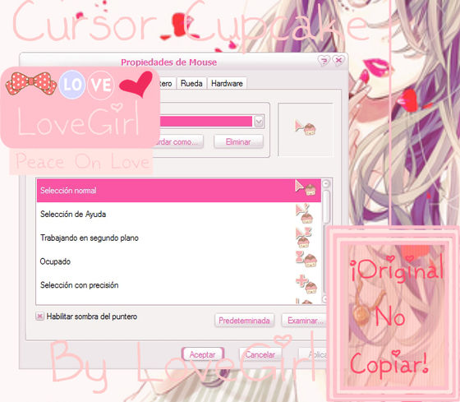Screen dimensions: 460x402
Task: Click the heart-shaped close button in title bar
Action: pos(338,60)
